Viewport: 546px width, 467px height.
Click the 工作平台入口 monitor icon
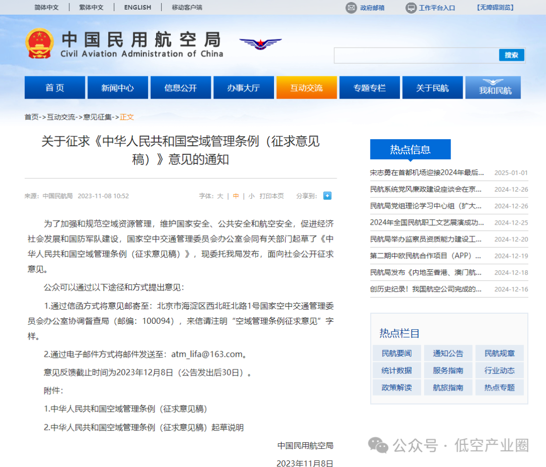[411, 8]
